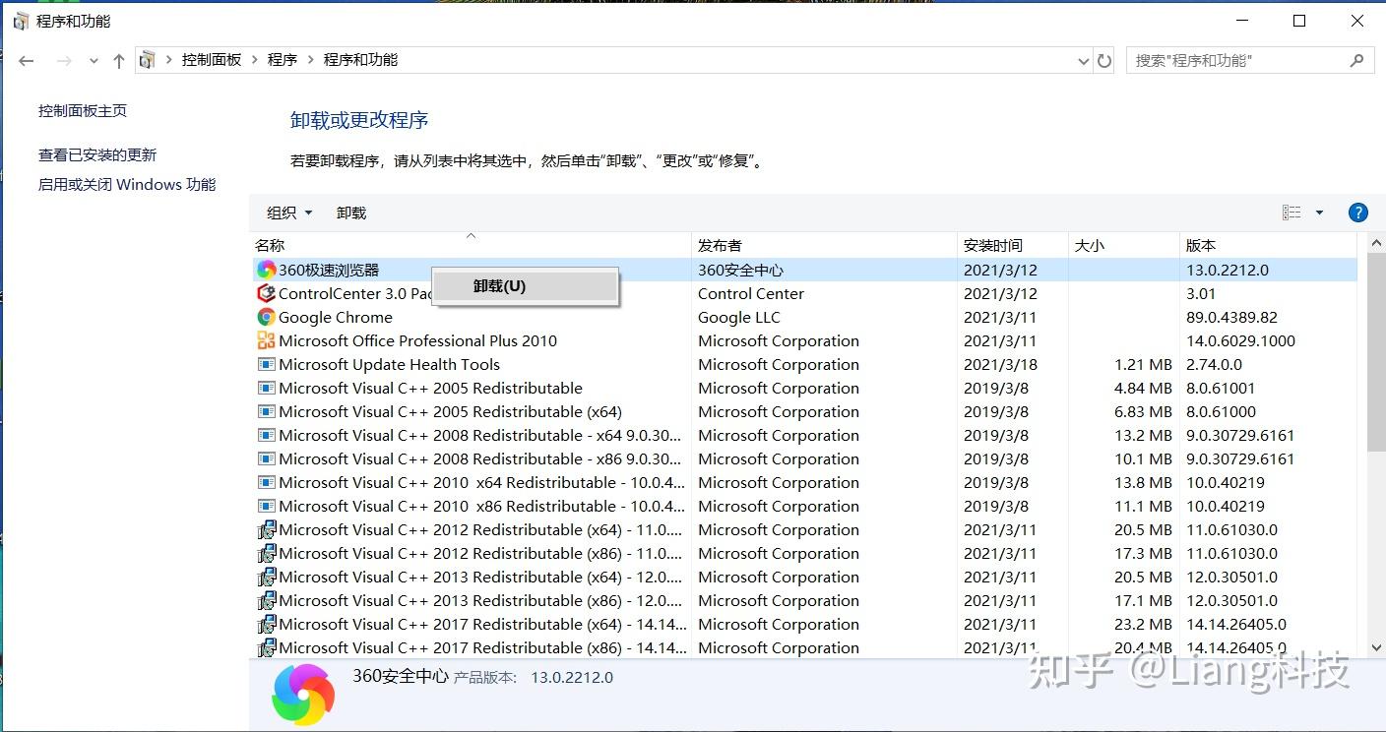Sort by the 名称 column header
Image resolution: width=1386 pixels, height=732 pixels.
click(471, 245)
